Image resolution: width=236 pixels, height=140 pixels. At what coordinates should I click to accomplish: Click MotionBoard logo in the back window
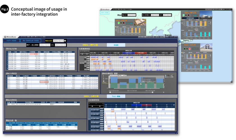[x=105, y=9]
